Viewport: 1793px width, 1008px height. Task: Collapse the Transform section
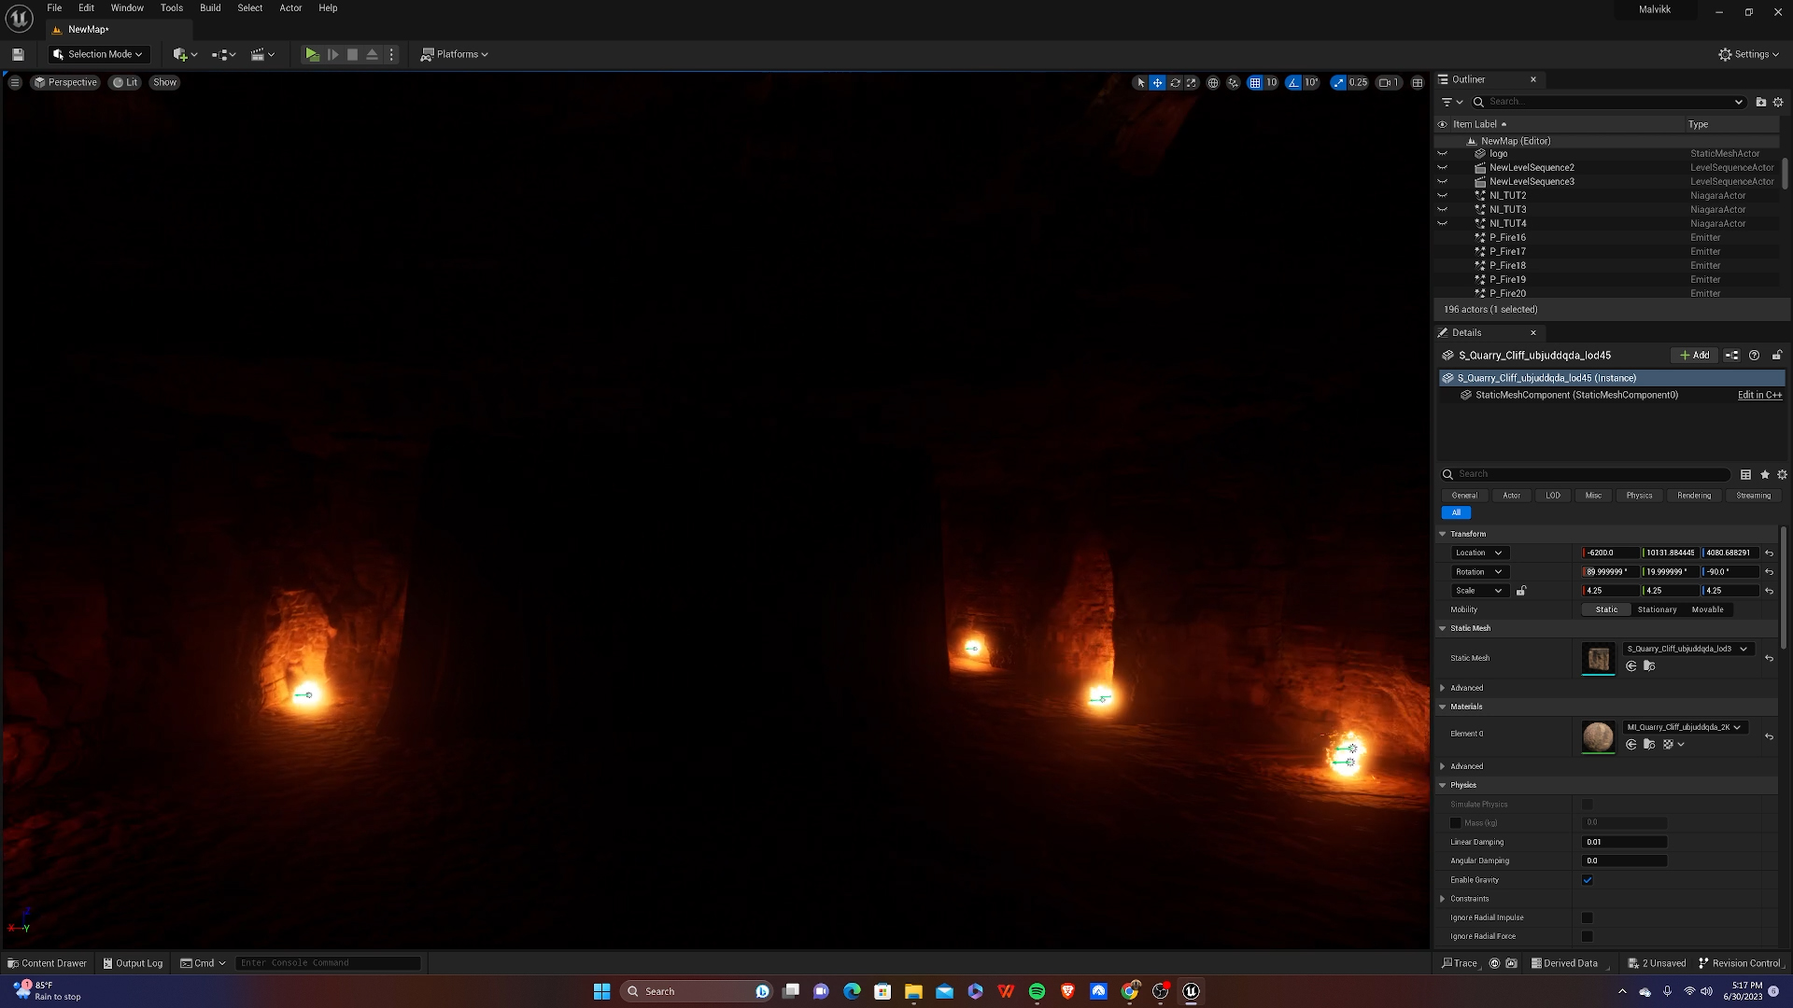[x=1443, y=534]
